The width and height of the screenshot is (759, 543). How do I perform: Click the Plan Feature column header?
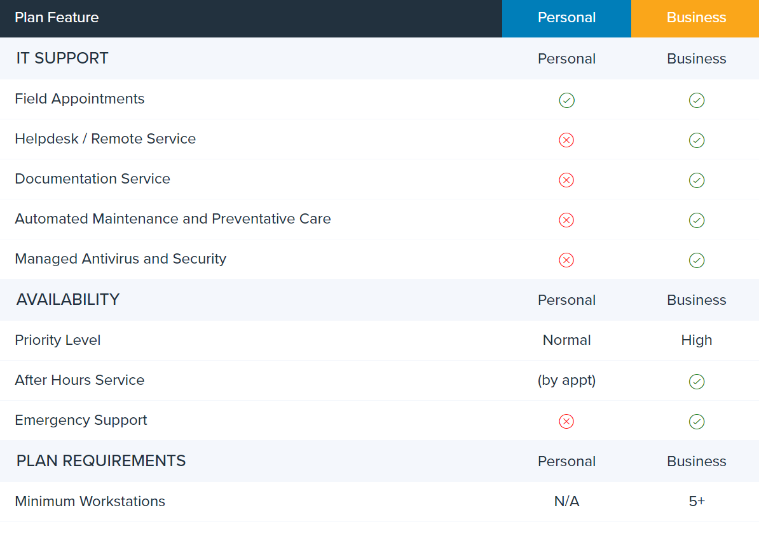pos(57,18)
